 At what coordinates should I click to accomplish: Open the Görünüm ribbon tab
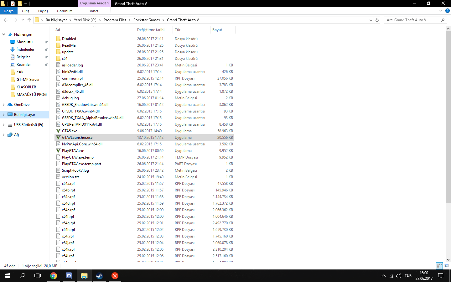tap(65, 11)
